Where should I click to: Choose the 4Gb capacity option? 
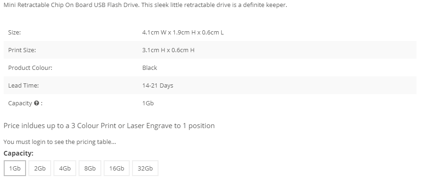point(65,168)
